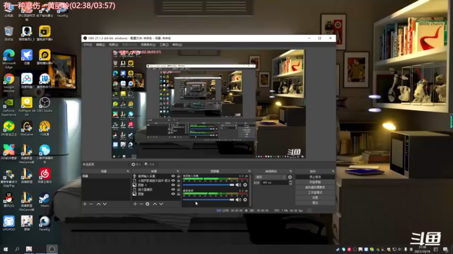Open the Windows Start menu on taskbar
Screen dimensions: 453x254
pos(5,249)
